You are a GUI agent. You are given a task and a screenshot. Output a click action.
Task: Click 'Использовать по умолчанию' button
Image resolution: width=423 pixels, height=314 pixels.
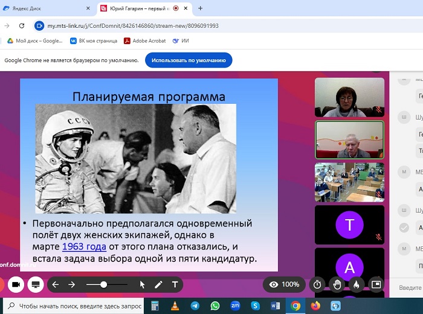click(x=189, y=60)
